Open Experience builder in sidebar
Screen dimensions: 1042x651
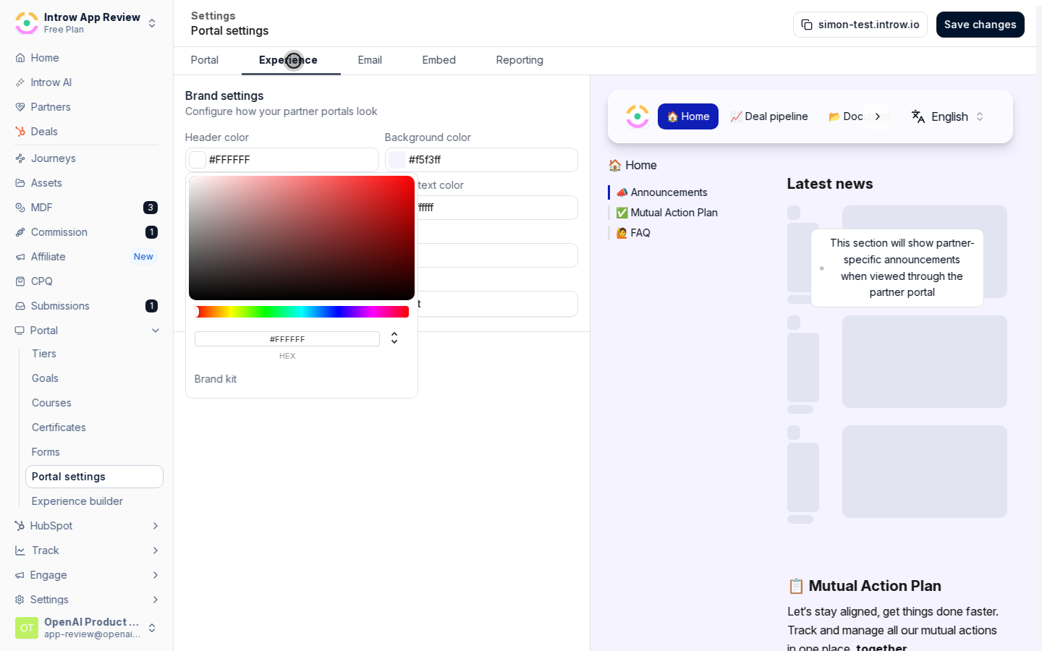point(77,501)
